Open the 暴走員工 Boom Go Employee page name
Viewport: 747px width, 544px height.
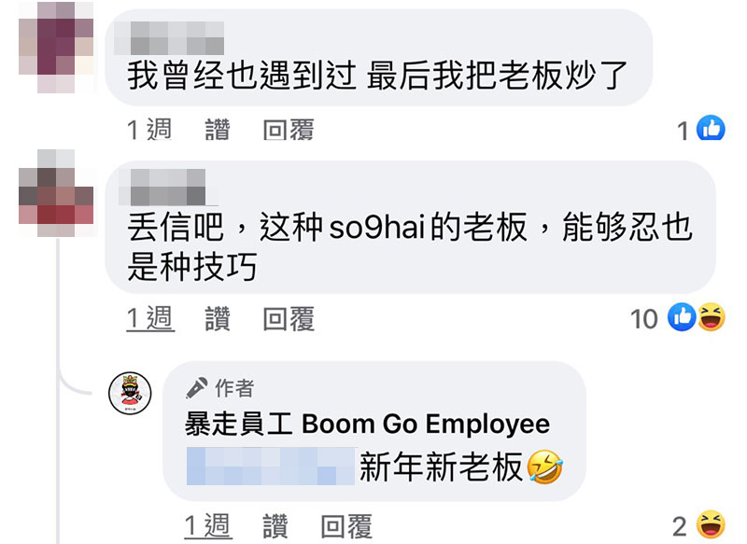pyautogui.click(x=367, y=424)
